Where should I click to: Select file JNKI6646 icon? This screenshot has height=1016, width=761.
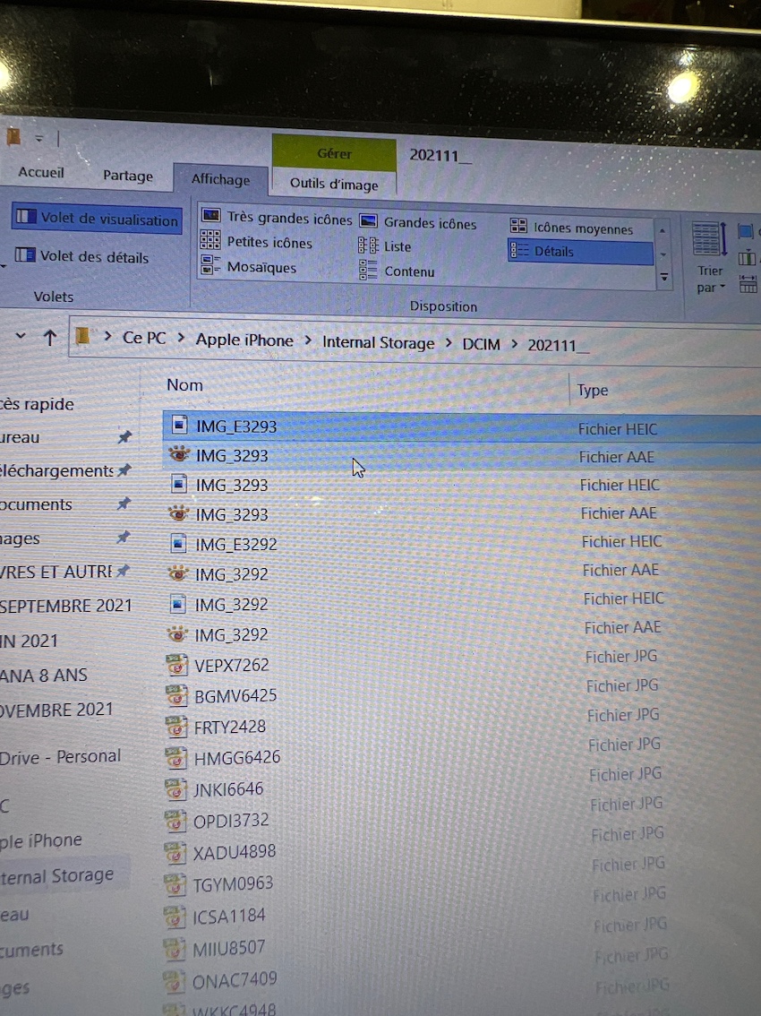coord(175,788)
